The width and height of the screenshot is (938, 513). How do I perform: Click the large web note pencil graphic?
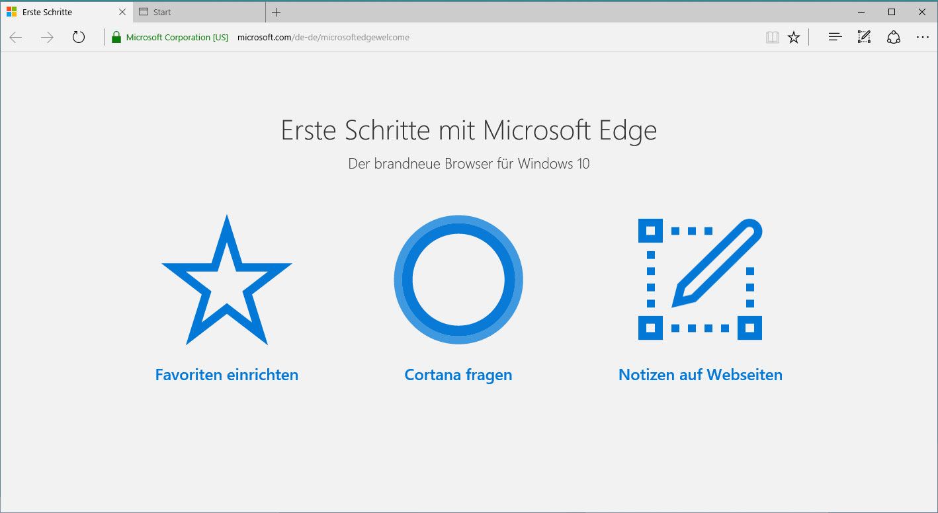pyautogui.click(x=701, y=279)
